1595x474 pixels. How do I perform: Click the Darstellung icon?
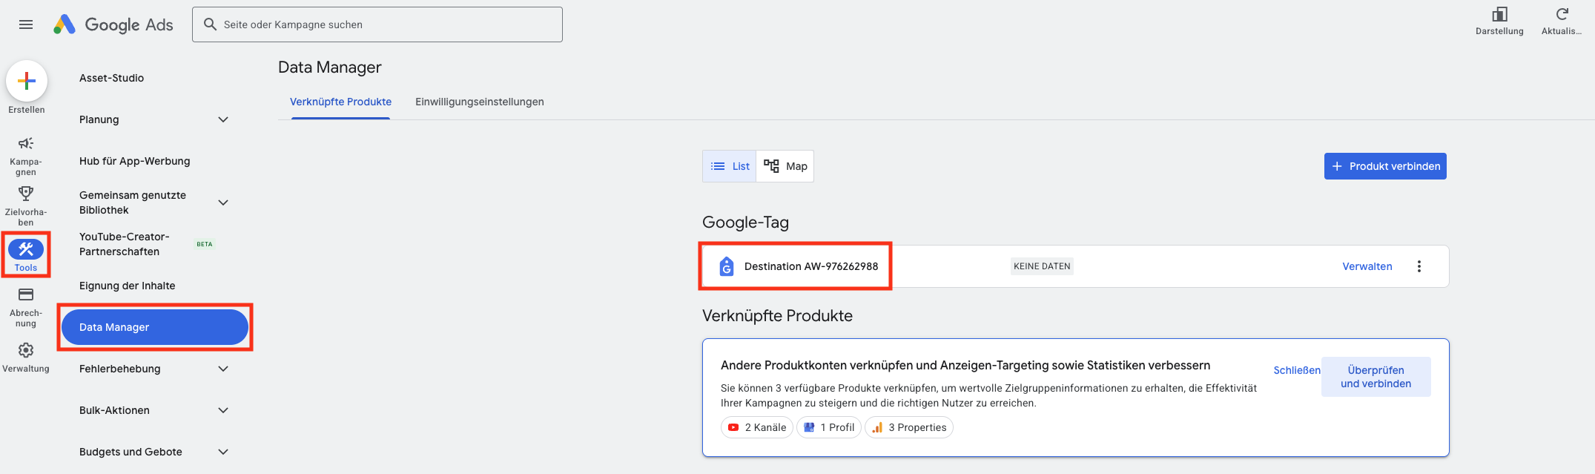pos(1499,14)
